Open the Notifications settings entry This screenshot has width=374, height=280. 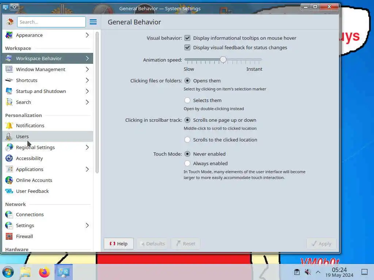(x=48, y=125)
